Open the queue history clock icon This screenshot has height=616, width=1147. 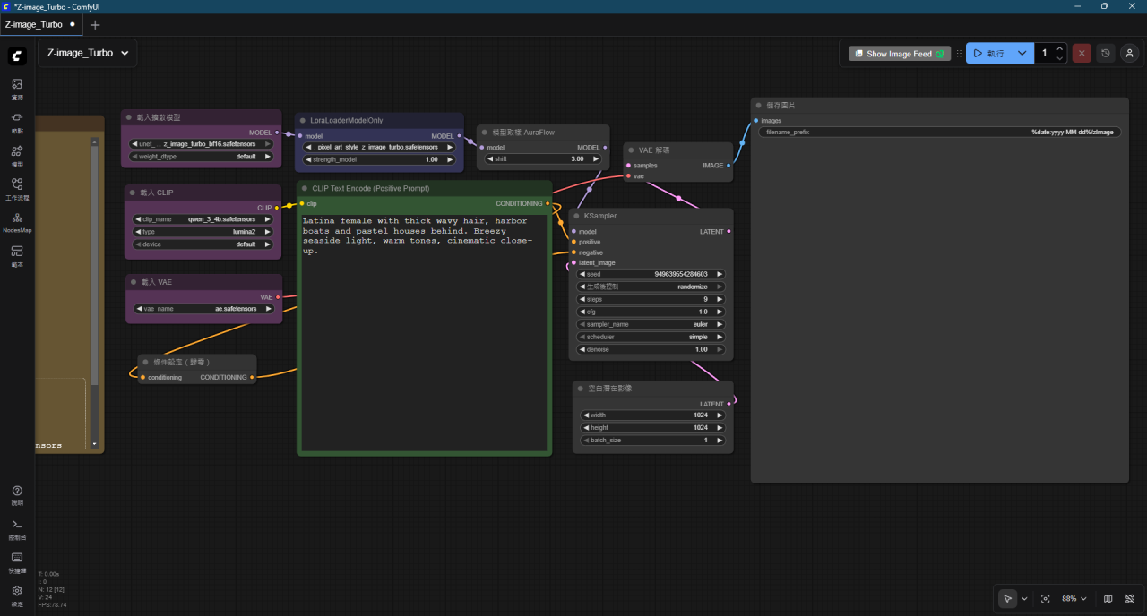(1106, 54)
